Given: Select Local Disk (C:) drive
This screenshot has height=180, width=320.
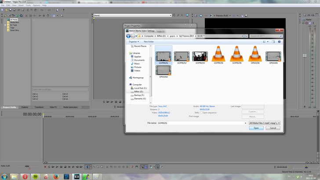Looking at the screenshot, I should [140, 88].
